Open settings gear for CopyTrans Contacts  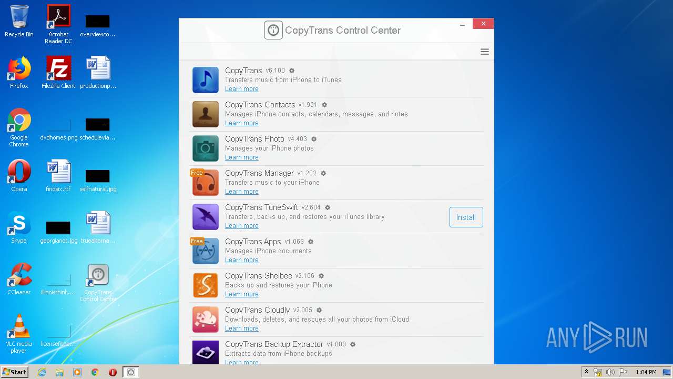click(x=324, y=105)
